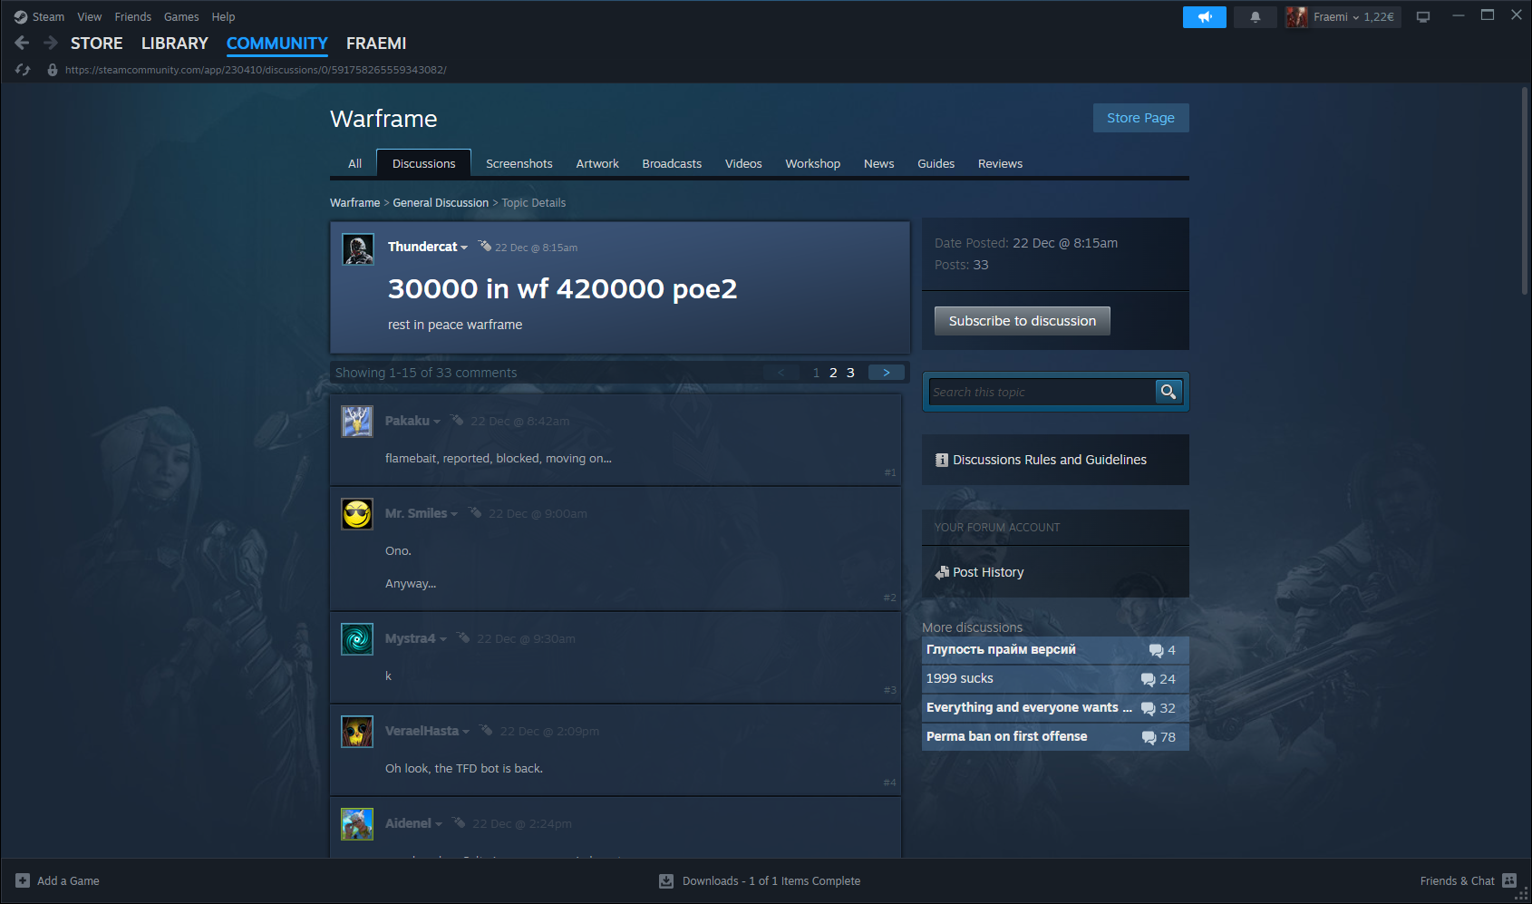Screen dimensions: 1532x904
Task: Click the Steam logo icon in the menu bar
Action: tap(21, 17)
